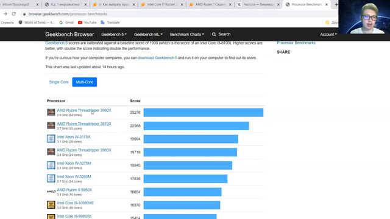Viewport: 390px width, 219px height.
Task: Follow the download Geekbench 5 link
Action: tap(157, 58)
